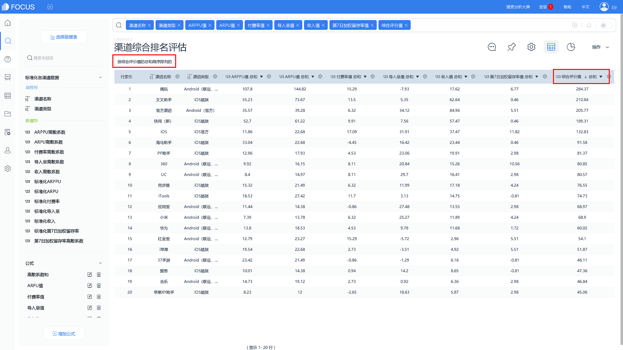Open the chat comment icon above the table

pyautogui.click(x=492, y=47)
